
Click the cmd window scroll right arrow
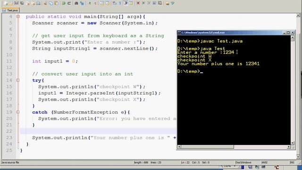point(288,147)
